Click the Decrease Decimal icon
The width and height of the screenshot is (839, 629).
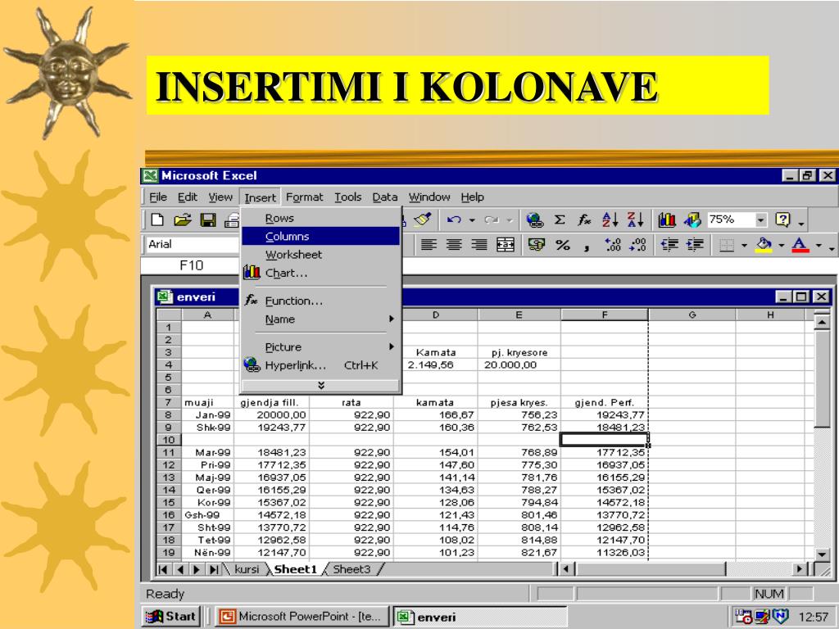[637, 245]
